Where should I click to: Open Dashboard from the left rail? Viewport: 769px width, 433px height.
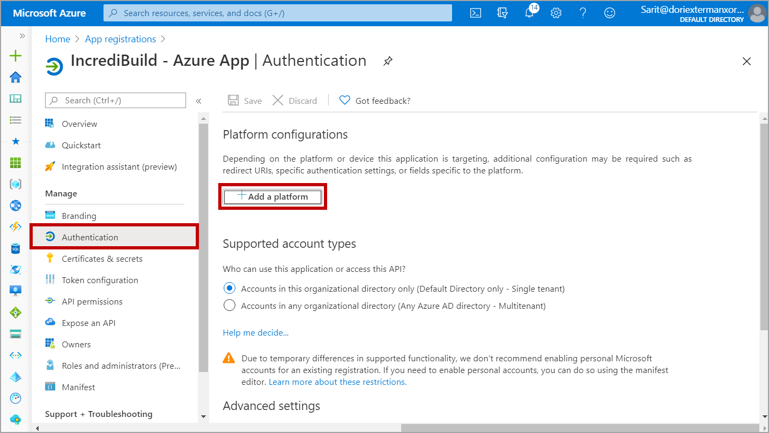click(x=16, y=98)
